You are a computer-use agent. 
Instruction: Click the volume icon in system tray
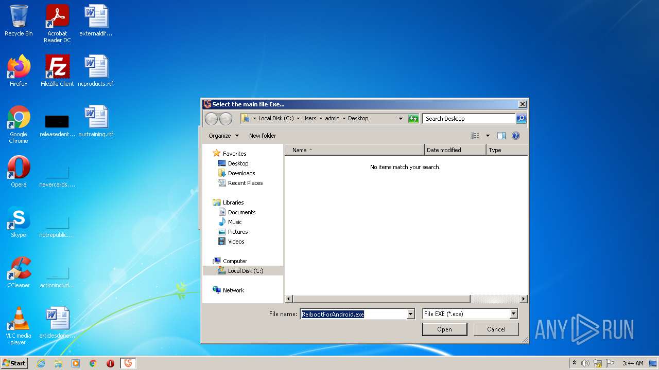point(585,363)
